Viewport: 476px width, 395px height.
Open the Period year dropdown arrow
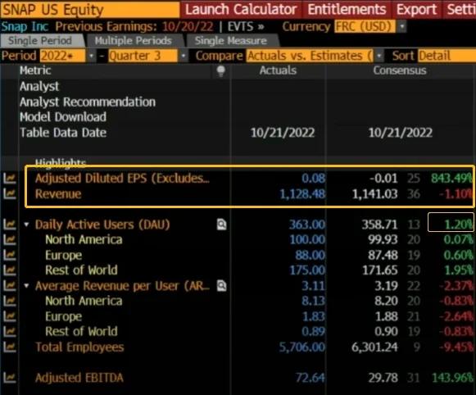coord(92,56)
